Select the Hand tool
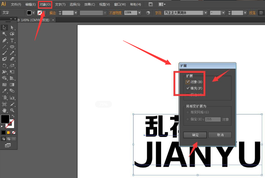Screen dimensions: 265x178 click(x=4, y=110)
